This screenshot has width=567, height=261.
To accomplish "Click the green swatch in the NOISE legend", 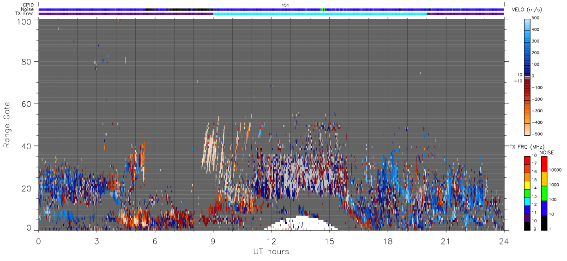I will pos(544,193).
